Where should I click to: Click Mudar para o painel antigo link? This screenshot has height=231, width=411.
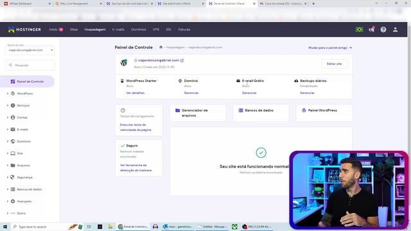(x=329, y=47)
